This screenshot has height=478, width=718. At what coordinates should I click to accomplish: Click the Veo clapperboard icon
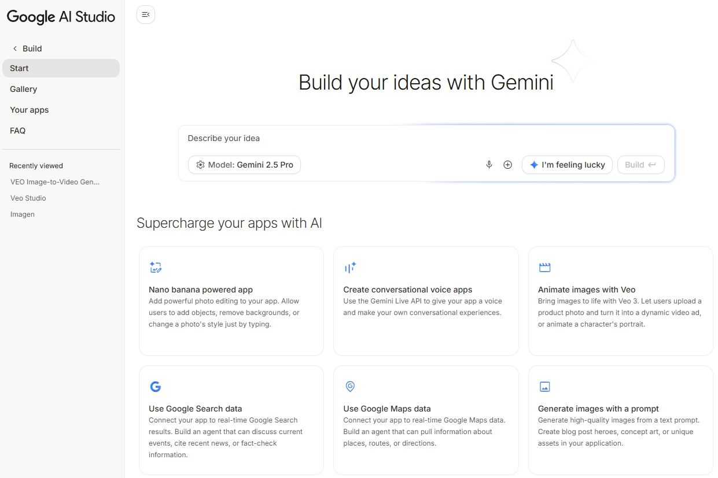tap(544, 267)
